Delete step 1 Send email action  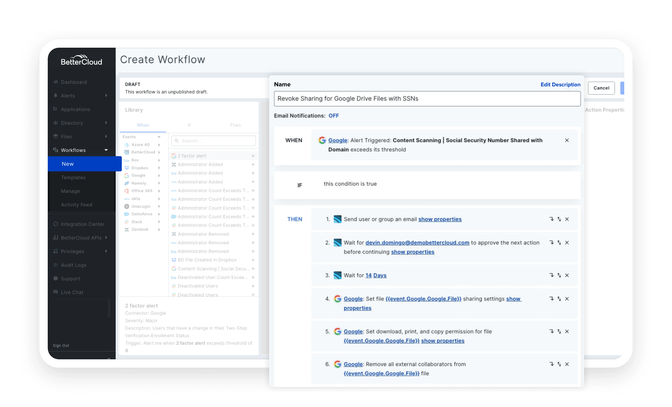point(567,219)
